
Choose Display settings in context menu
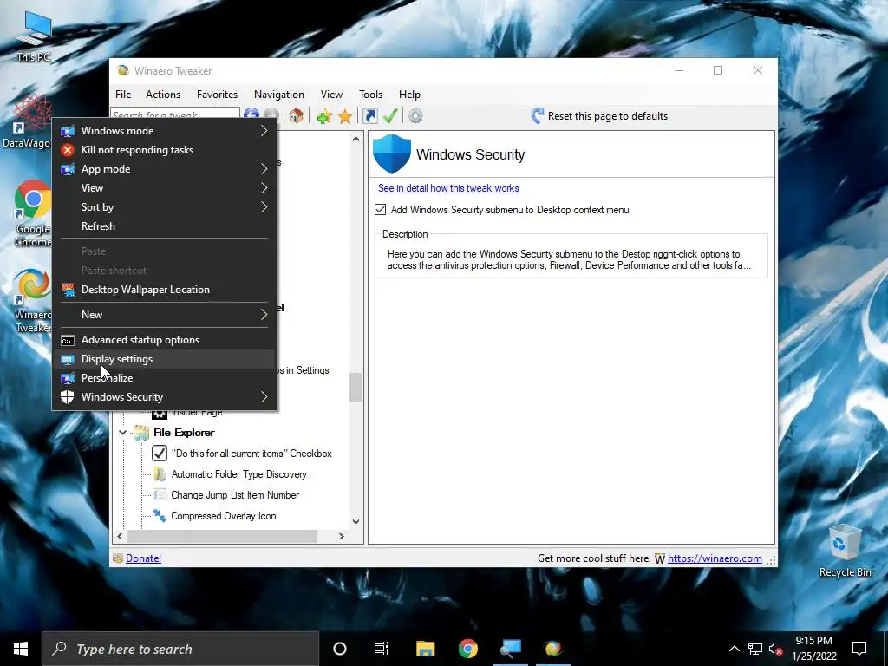(x=164, y=359)
